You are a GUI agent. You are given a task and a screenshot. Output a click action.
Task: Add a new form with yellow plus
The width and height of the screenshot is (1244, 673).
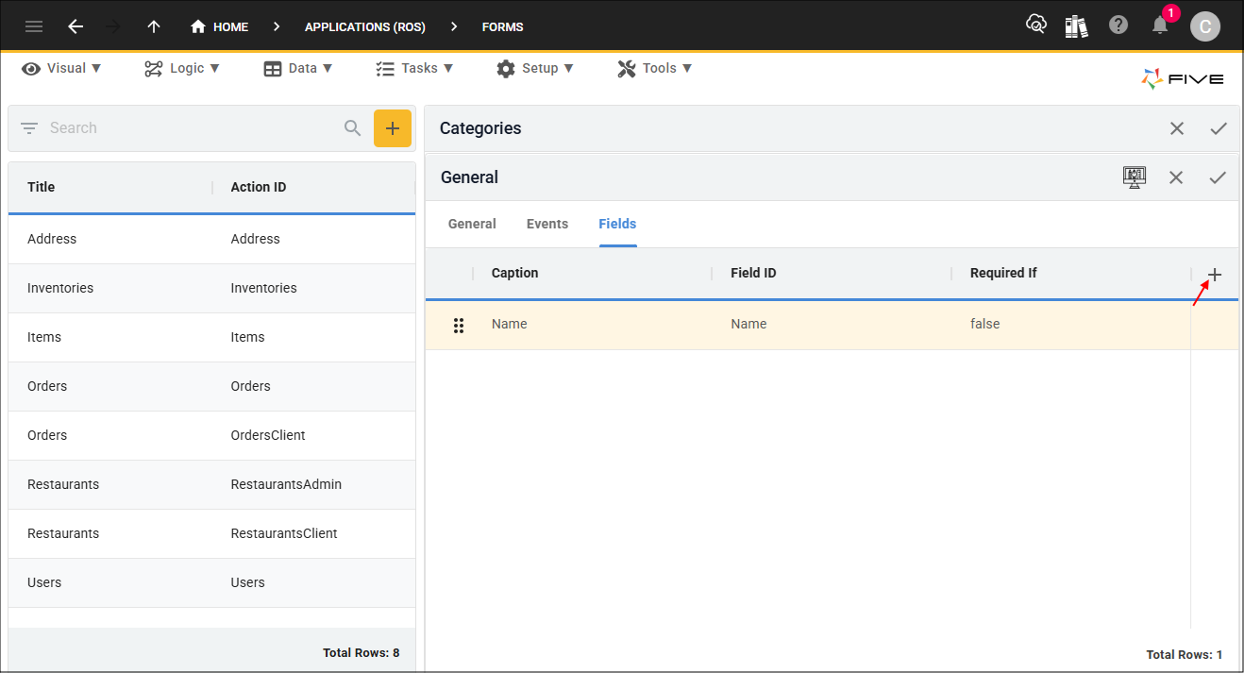(393, 128)
